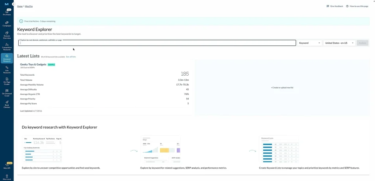Open Link Research in the sidebar

coord(7,69)
